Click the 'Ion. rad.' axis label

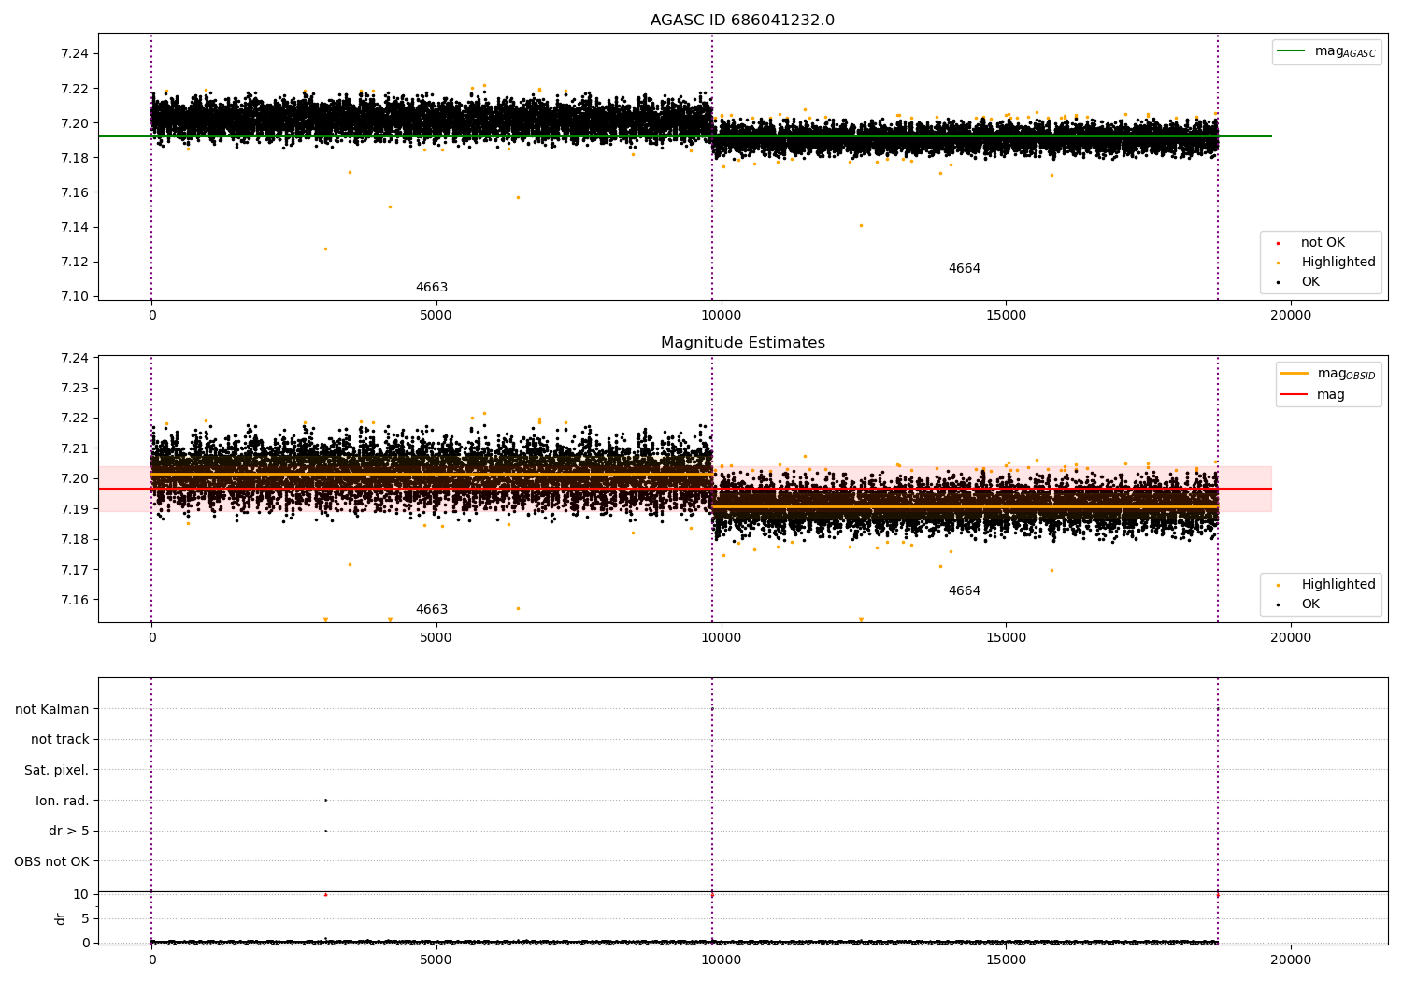(x=63, y=802)
